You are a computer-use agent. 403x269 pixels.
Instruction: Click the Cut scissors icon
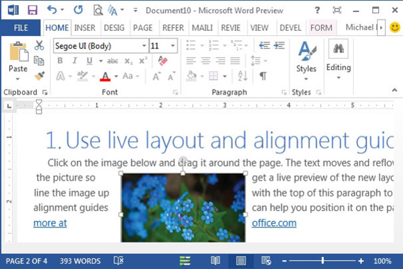(39, 45)
